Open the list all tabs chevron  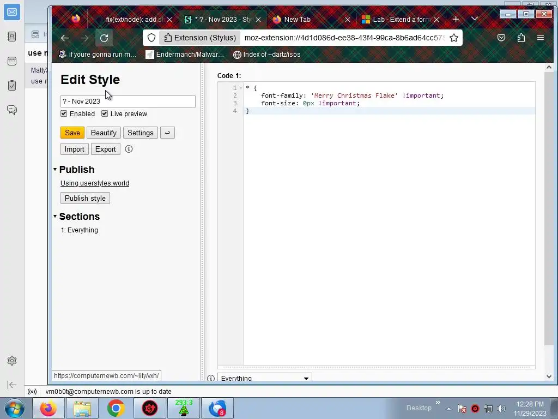475,19
